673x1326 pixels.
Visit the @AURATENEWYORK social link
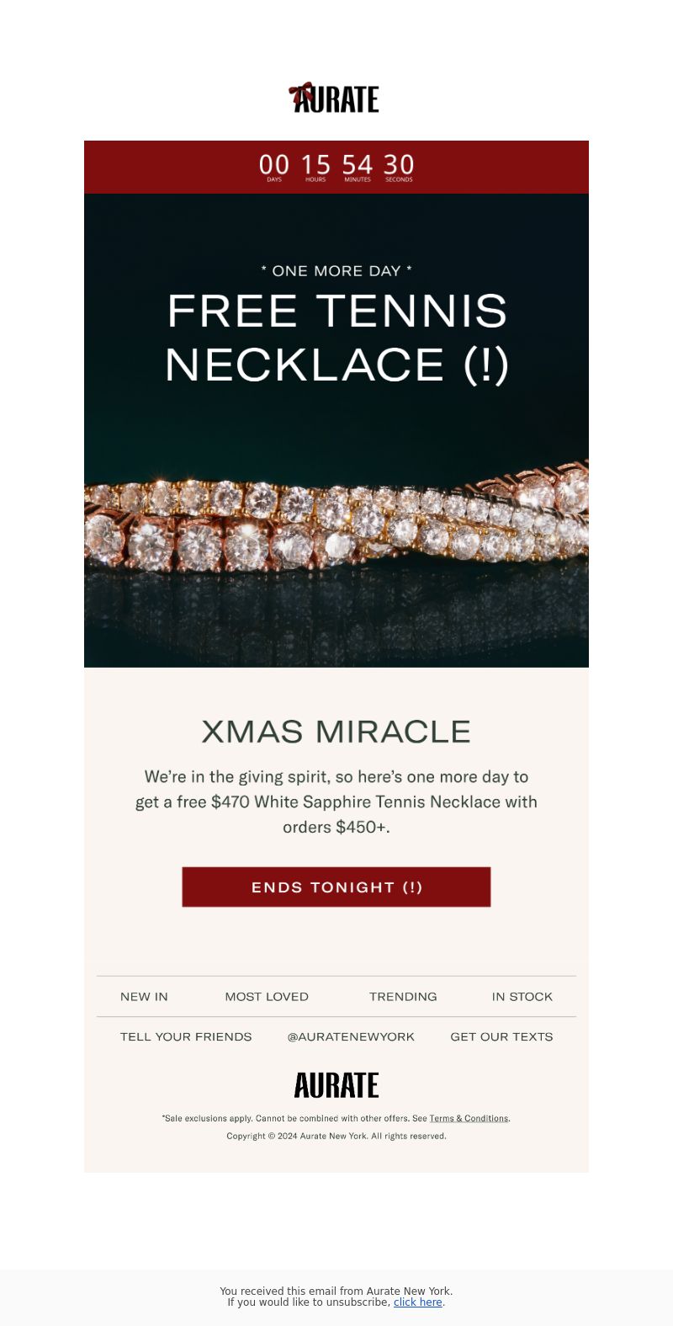pos(351,1037)
